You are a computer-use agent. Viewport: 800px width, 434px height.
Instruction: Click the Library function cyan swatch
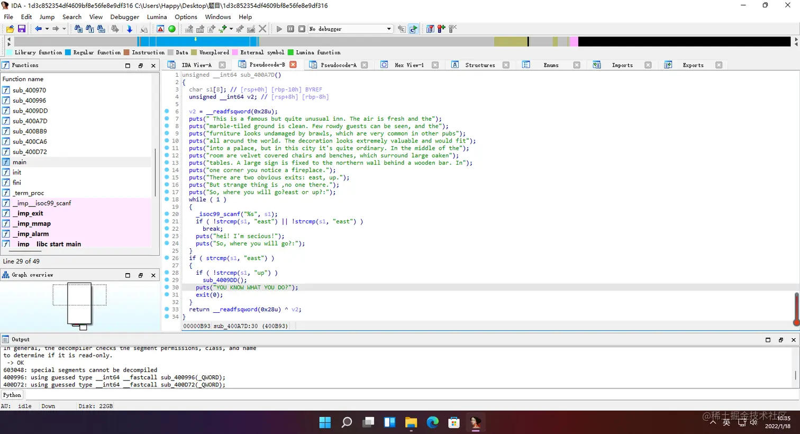[x=9, y=52]
